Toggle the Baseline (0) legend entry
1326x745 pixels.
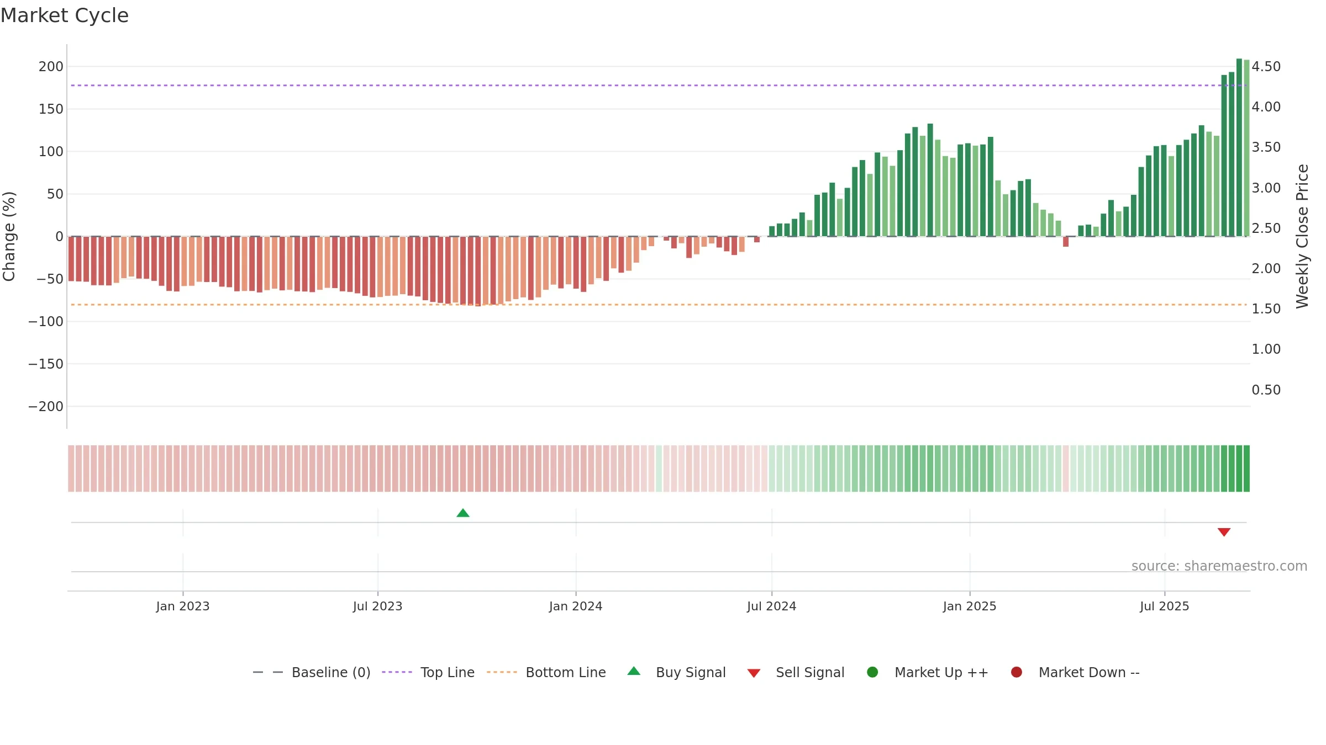click(312, 672)
